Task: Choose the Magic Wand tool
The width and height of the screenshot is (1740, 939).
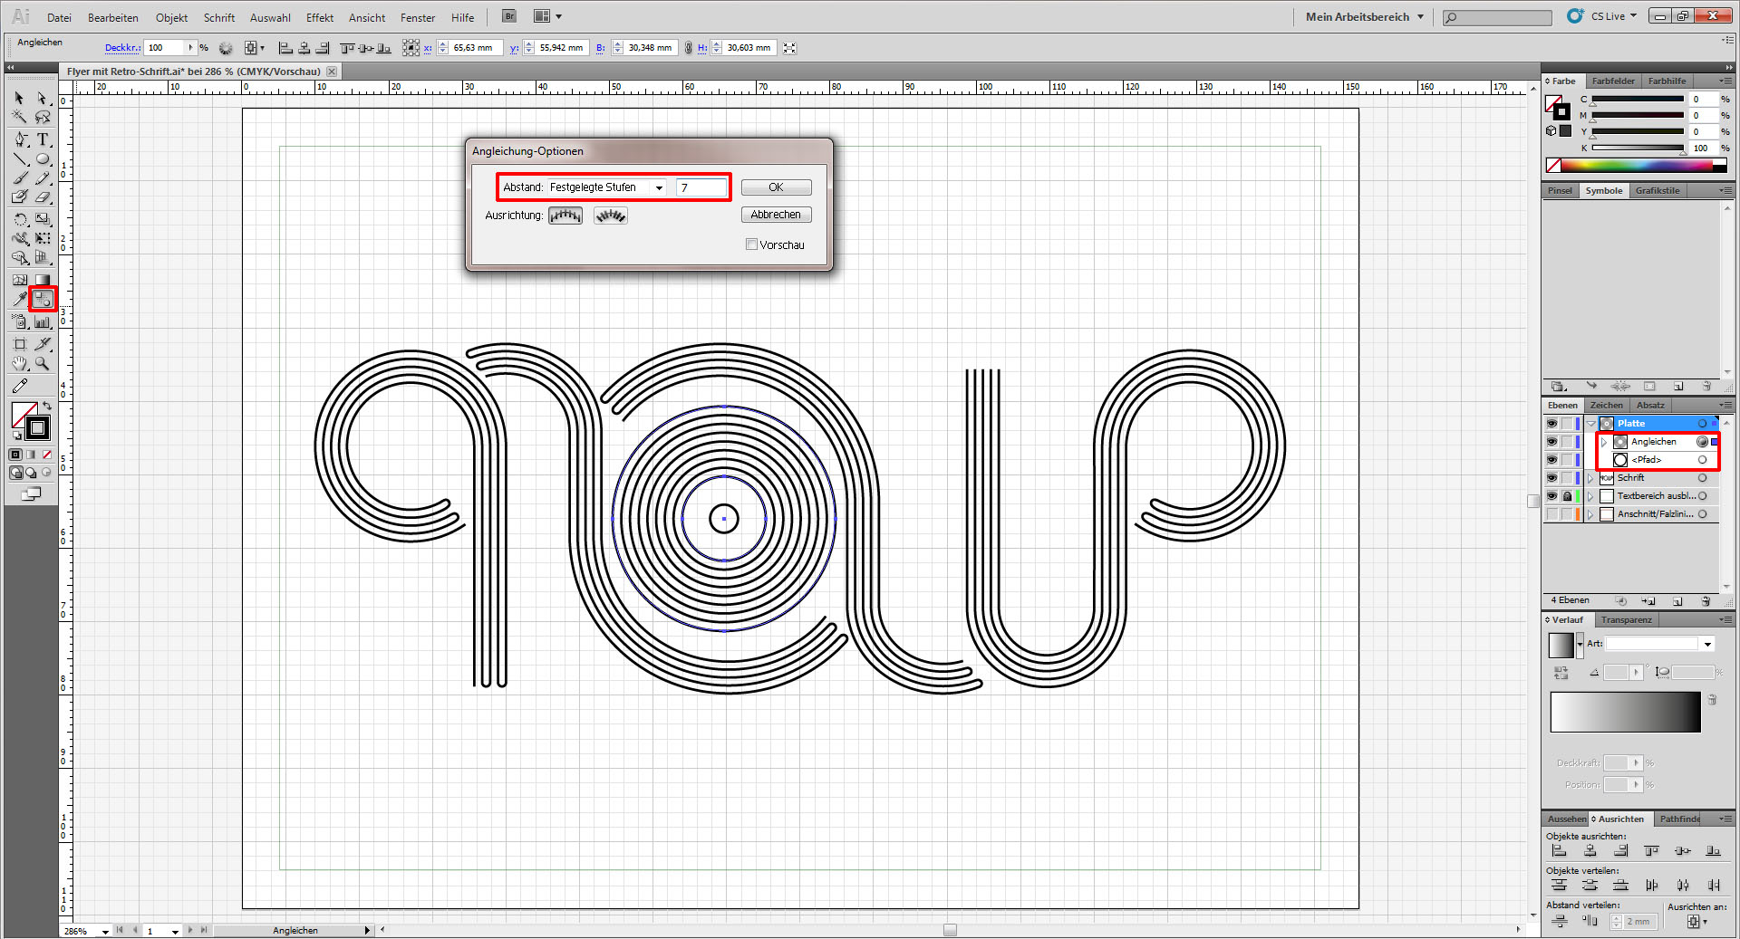Action: click(x=20, y=117)
